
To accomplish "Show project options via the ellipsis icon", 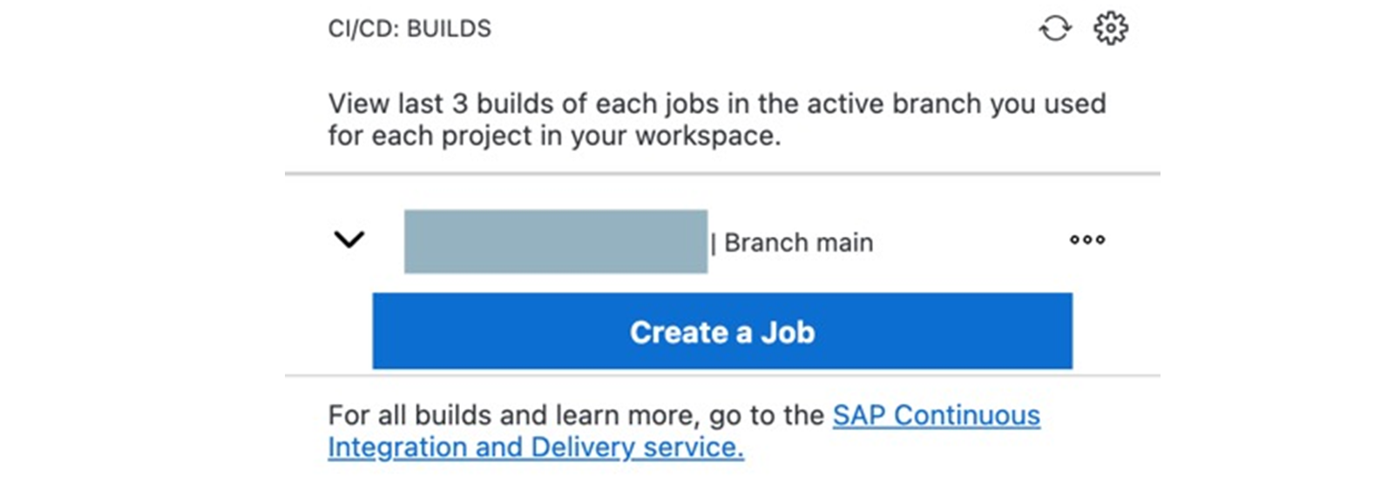I will point(1087,239).
